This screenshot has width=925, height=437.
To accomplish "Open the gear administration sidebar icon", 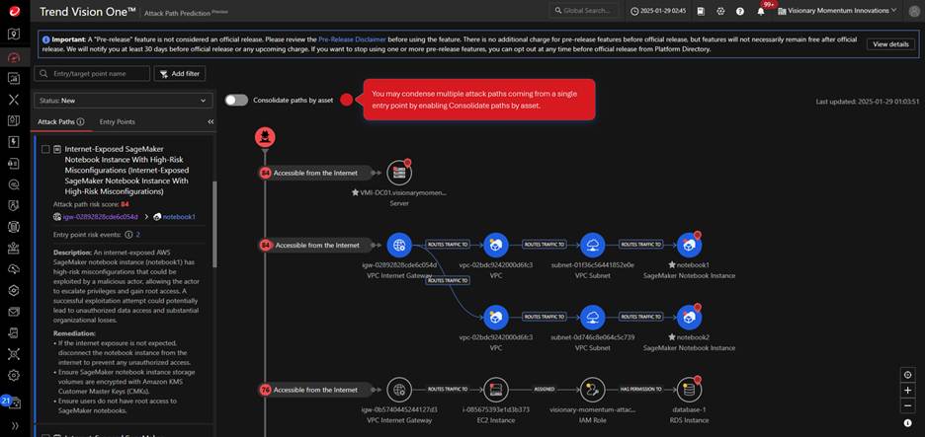I will point(14,375).
